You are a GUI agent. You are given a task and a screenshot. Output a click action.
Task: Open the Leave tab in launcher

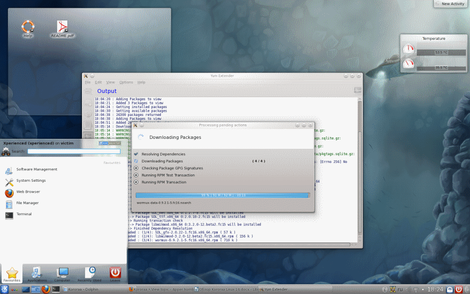pos(115,274)
